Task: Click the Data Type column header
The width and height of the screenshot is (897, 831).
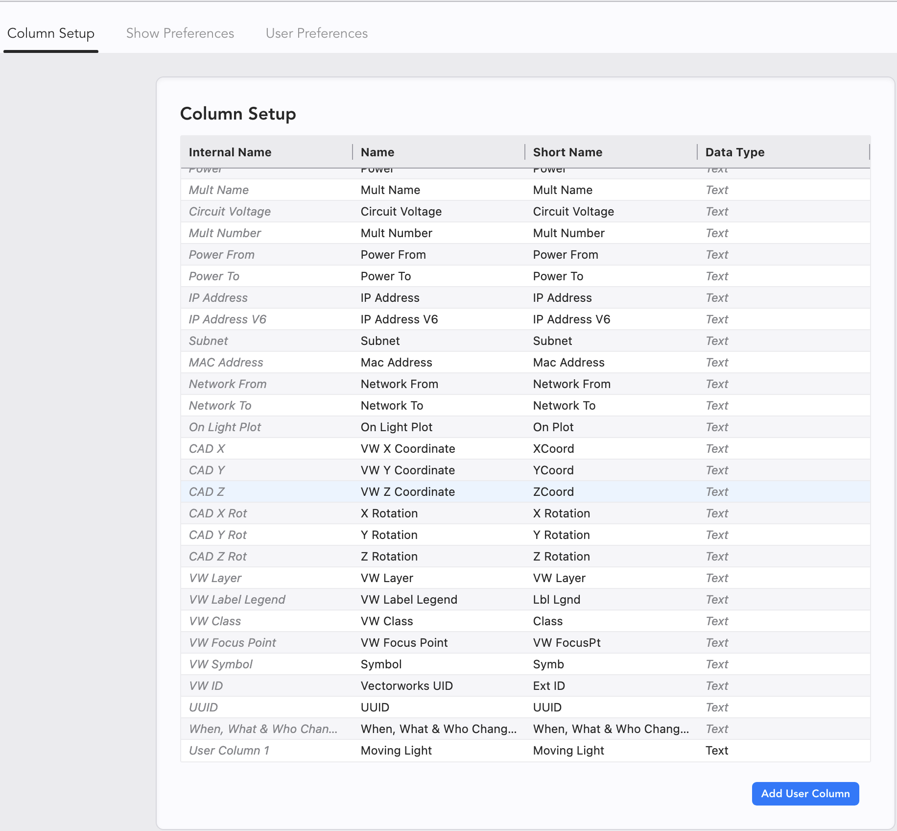Action: [x=735, y=152]
